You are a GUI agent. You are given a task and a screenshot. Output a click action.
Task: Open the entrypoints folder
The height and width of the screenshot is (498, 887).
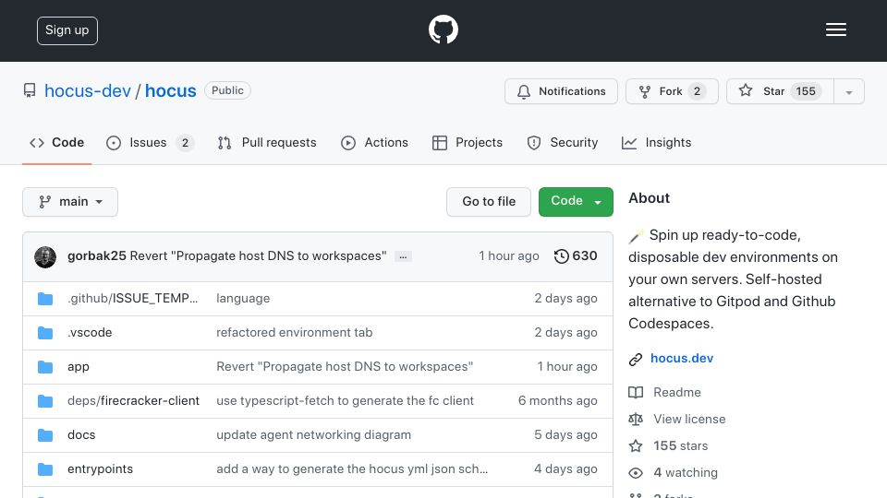point(100,469)
